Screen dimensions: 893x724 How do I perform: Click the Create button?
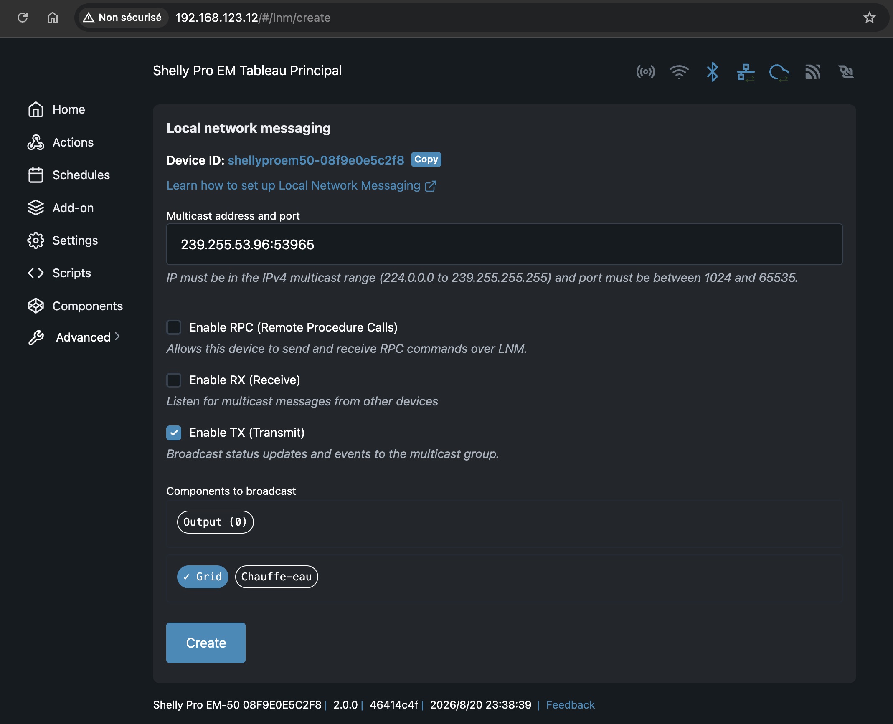(206, 643)
